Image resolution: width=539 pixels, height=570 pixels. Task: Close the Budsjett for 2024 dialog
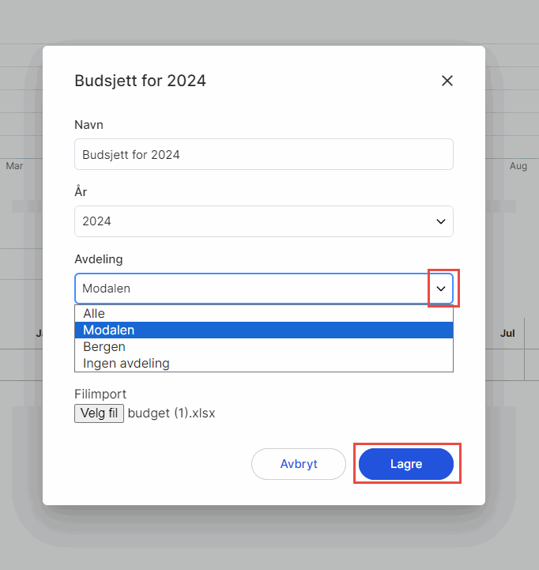point(447,81)
